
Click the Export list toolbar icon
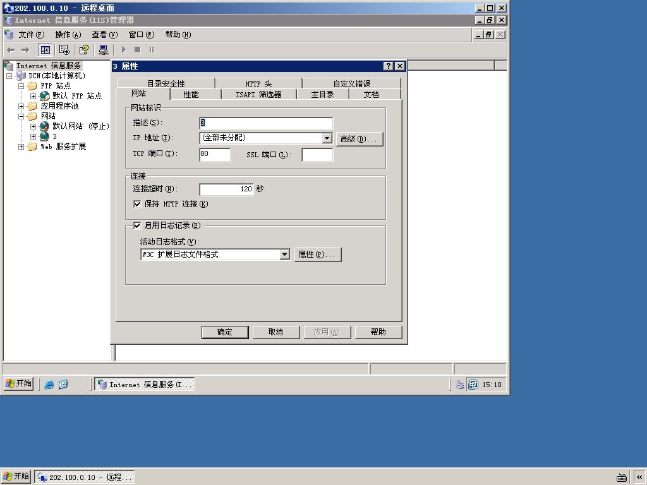click(x=64, y=50)
